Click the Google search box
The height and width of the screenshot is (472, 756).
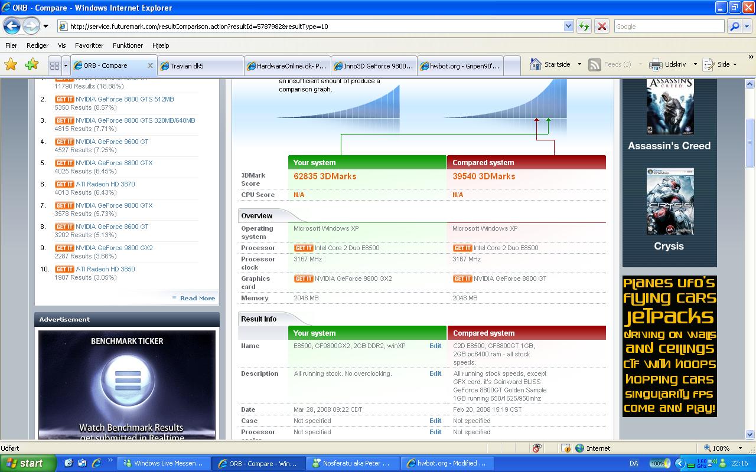click(x=669, y=27)
